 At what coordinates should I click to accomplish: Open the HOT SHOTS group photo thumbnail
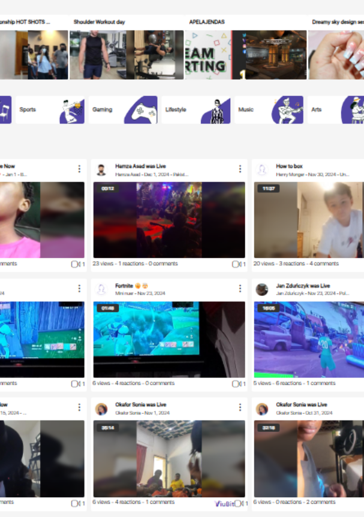(x=48, y=55)
